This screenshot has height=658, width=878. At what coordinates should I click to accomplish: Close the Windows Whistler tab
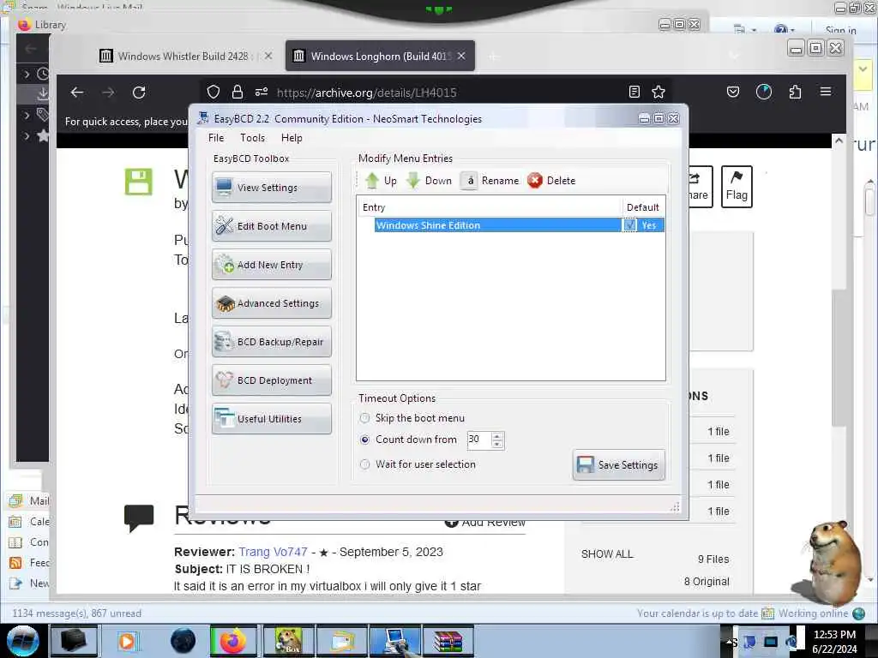pos(268,56)
